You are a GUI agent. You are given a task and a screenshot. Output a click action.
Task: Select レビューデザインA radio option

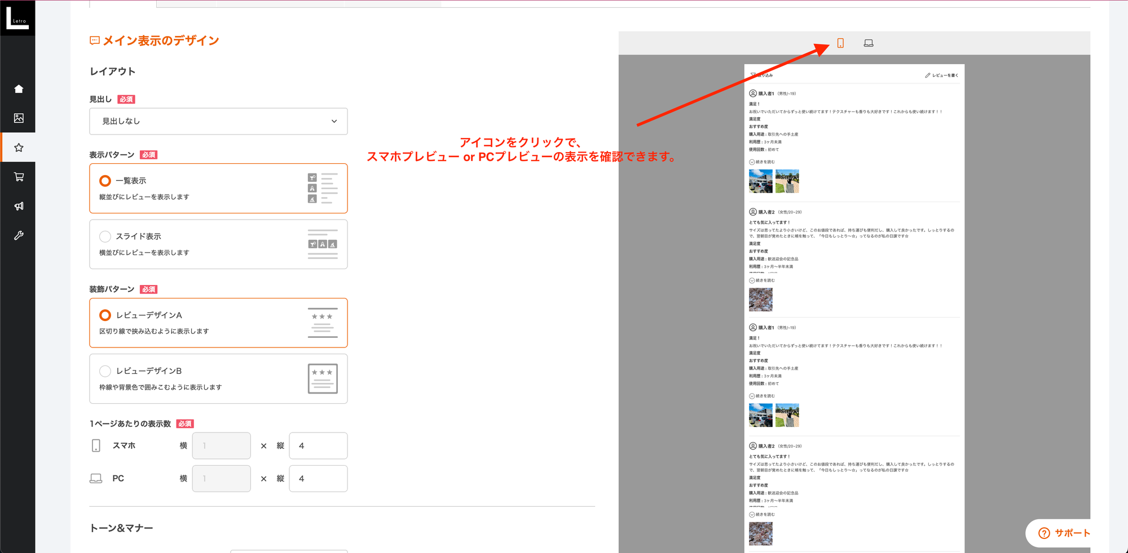pos(105,315)
